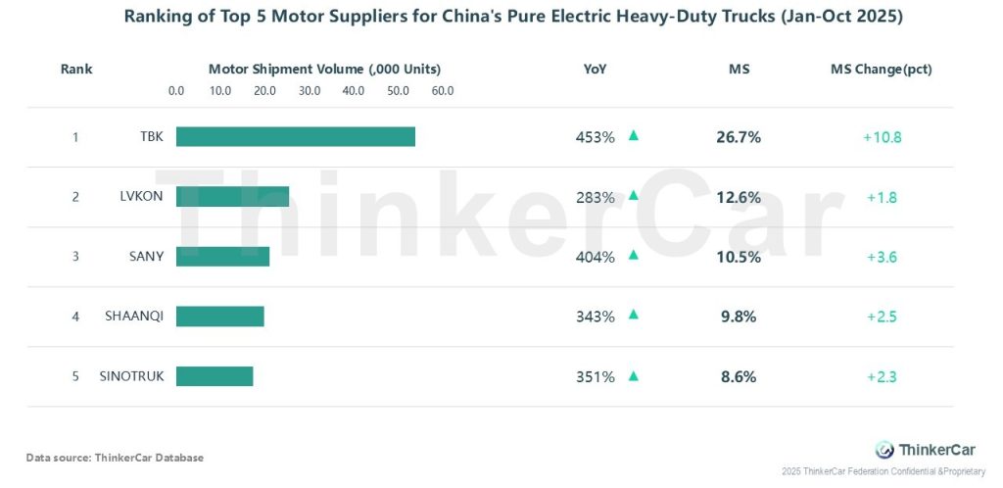Click the 12.6% market share for LVKON
The width and height of the screenshot is (1003, 488).
739,197
